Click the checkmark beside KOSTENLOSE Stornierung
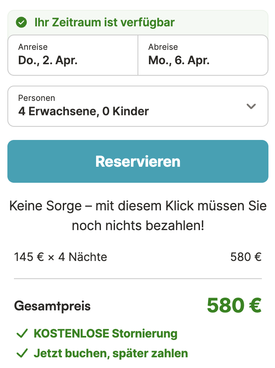The height and width of the screenshot is (368, 275). point(22,333)
